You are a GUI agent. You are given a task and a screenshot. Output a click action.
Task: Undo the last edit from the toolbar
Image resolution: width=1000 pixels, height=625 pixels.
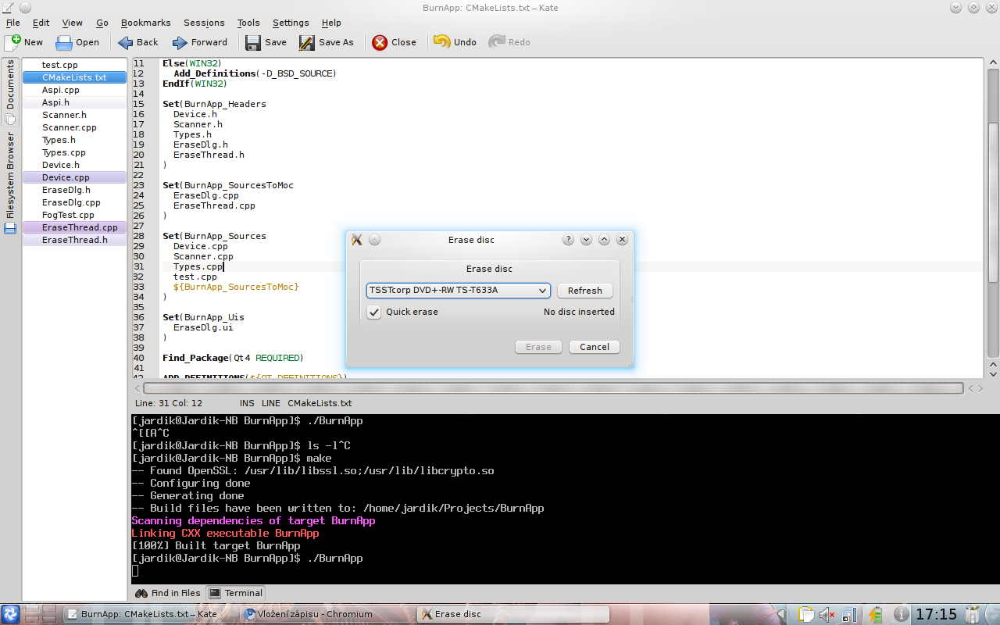coord(455,42)
